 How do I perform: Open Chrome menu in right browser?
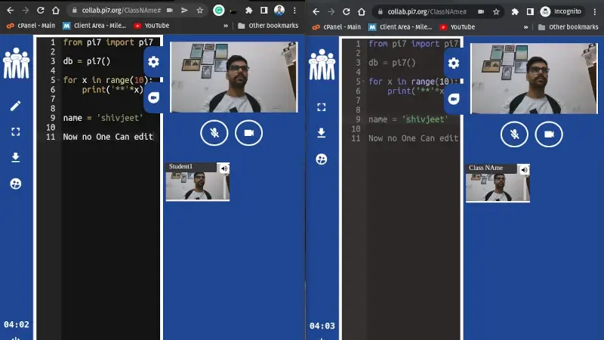pos(595,12)
